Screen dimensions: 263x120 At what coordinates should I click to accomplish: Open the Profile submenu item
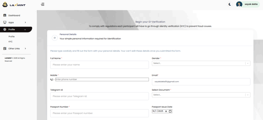point(12,36)
